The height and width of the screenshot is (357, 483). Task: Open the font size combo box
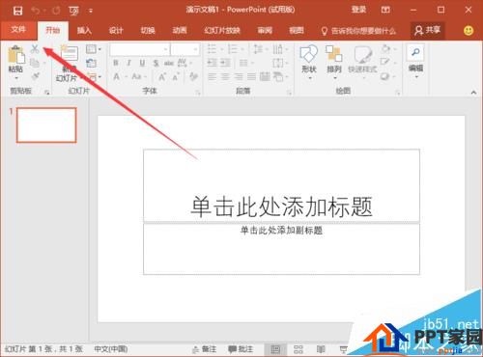(185, 49)
